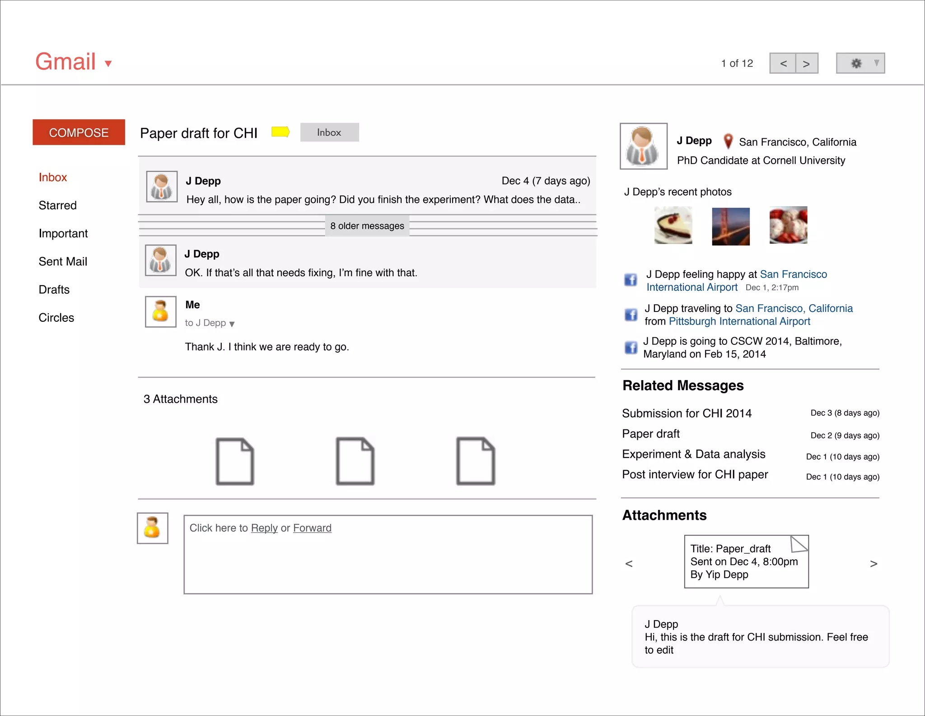Click the third attachment file icon

click(476, 461)
